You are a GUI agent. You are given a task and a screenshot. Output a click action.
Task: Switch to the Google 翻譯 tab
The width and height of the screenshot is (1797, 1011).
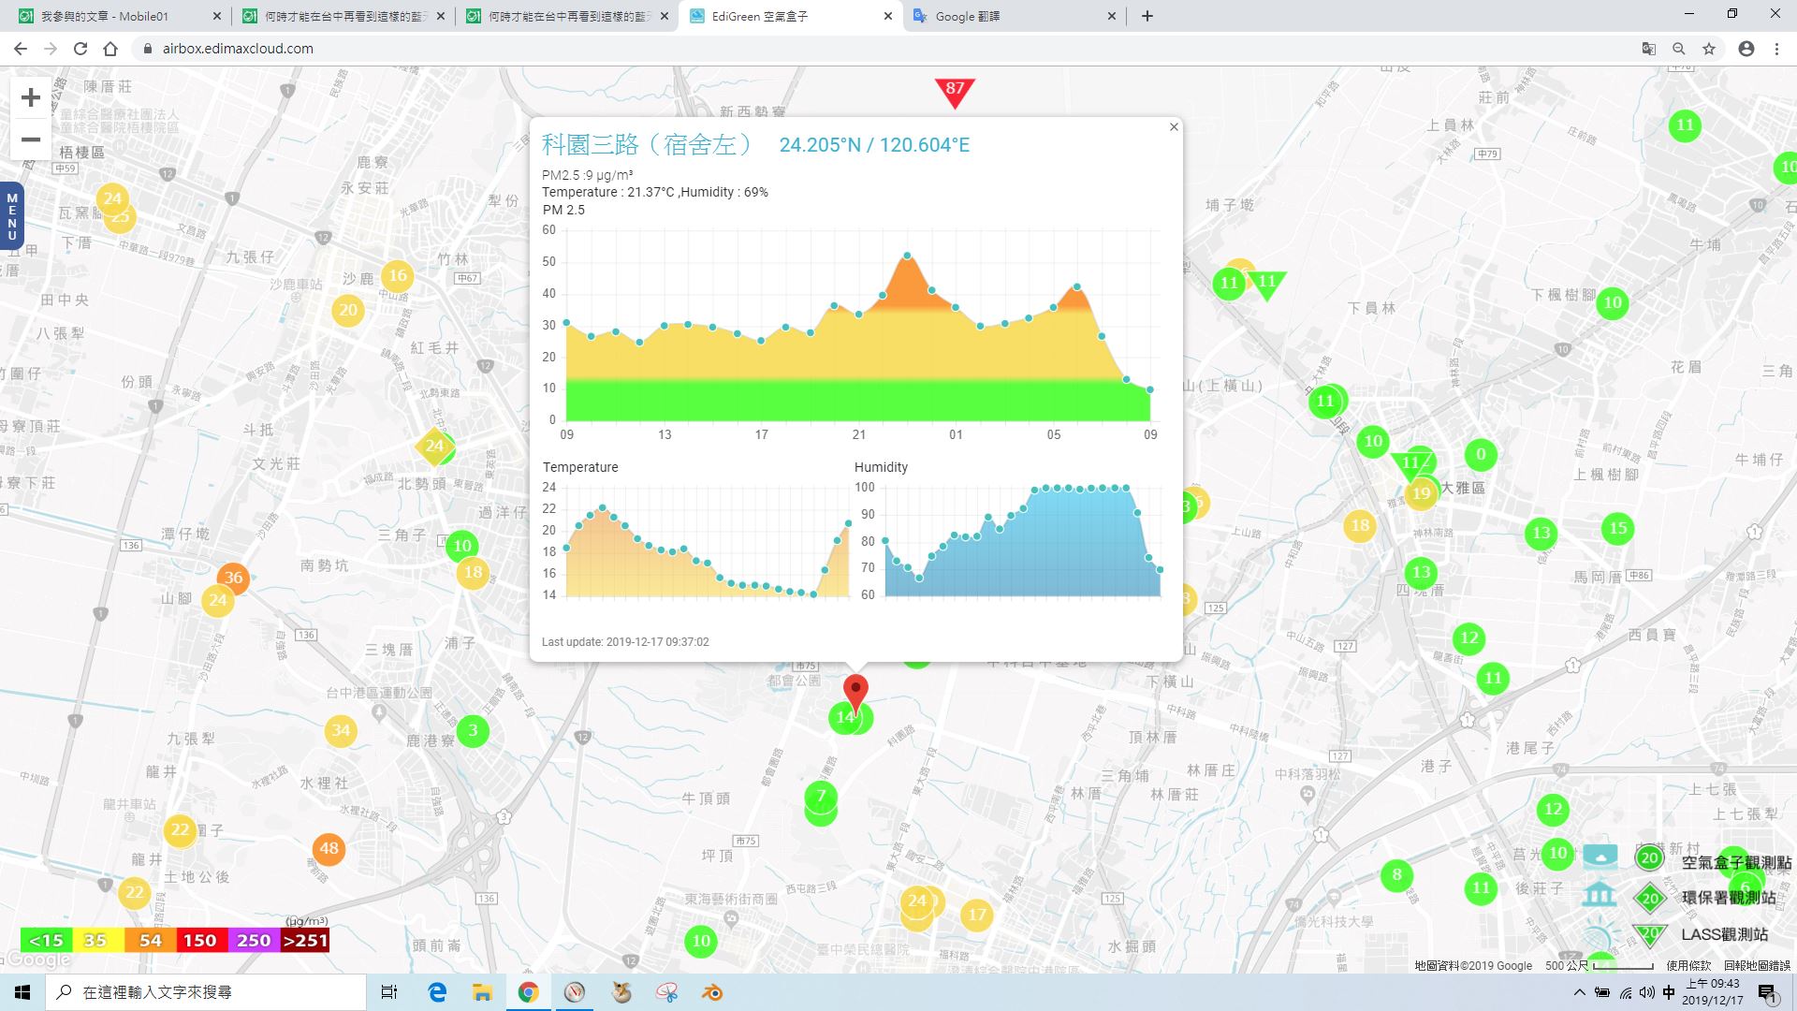[1015, 16]
